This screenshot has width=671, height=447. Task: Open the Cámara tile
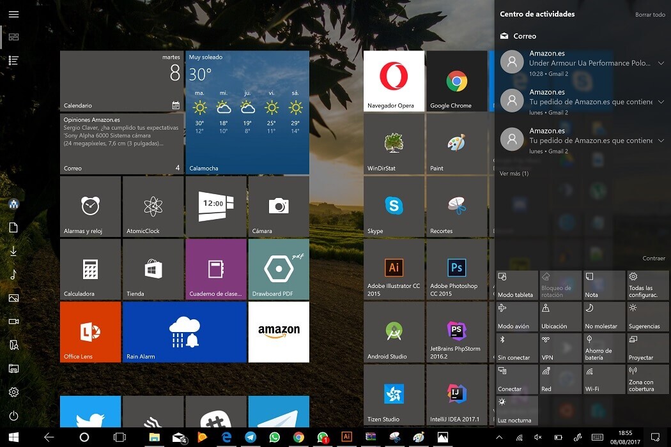[x=279, y=207]
